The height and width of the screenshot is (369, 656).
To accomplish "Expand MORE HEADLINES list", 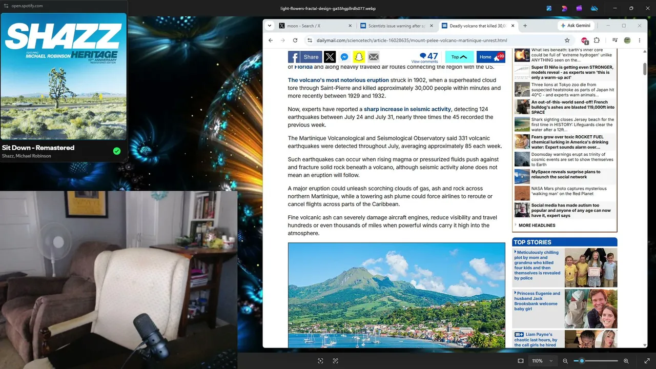I will click(537, 225).
